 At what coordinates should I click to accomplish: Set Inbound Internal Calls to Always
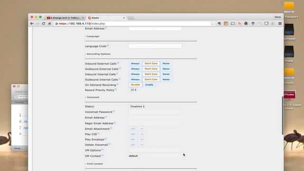pos(135,74)
